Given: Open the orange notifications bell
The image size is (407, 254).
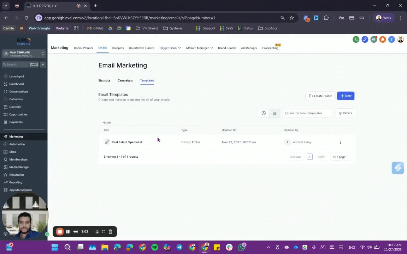Looking at the screenshot, I should (x=383, y=40).
